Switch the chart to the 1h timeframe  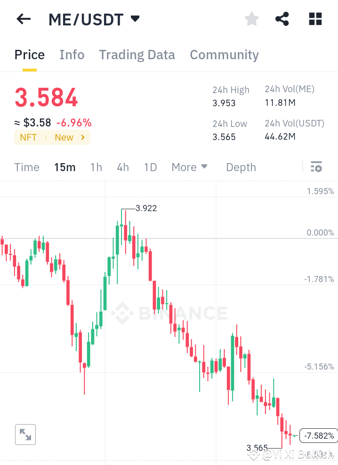tap(96, 167)
